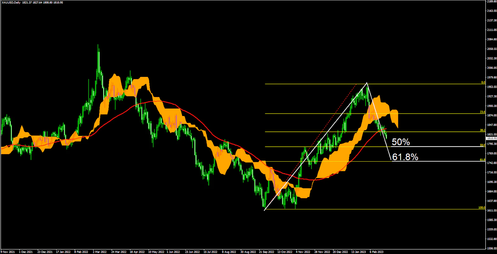
Task: Click the XAUUSD,Daily chart title text
Action: (x=11, y=2)
